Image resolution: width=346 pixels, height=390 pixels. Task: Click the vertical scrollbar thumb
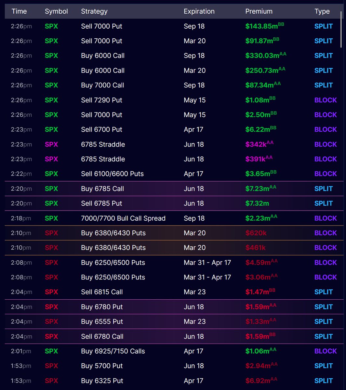click(341, 29)
